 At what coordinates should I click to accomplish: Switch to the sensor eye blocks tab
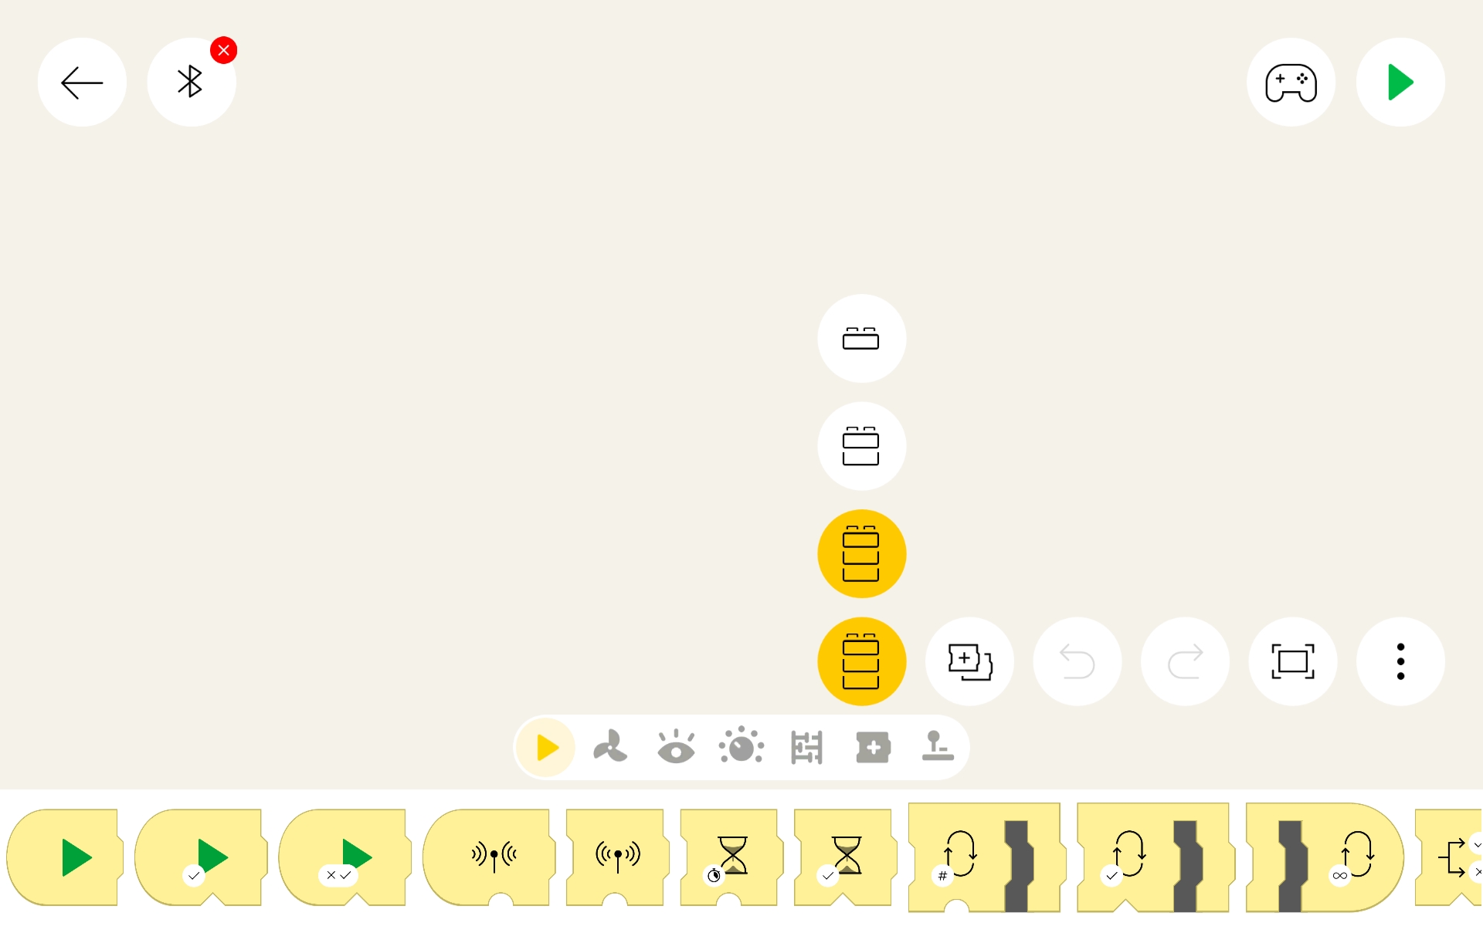(676, 747)
